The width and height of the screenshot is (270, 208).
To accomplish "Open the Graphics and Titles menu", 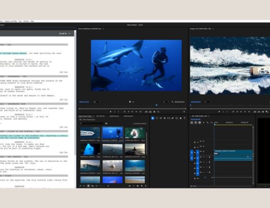I will [x=11, y=21].
